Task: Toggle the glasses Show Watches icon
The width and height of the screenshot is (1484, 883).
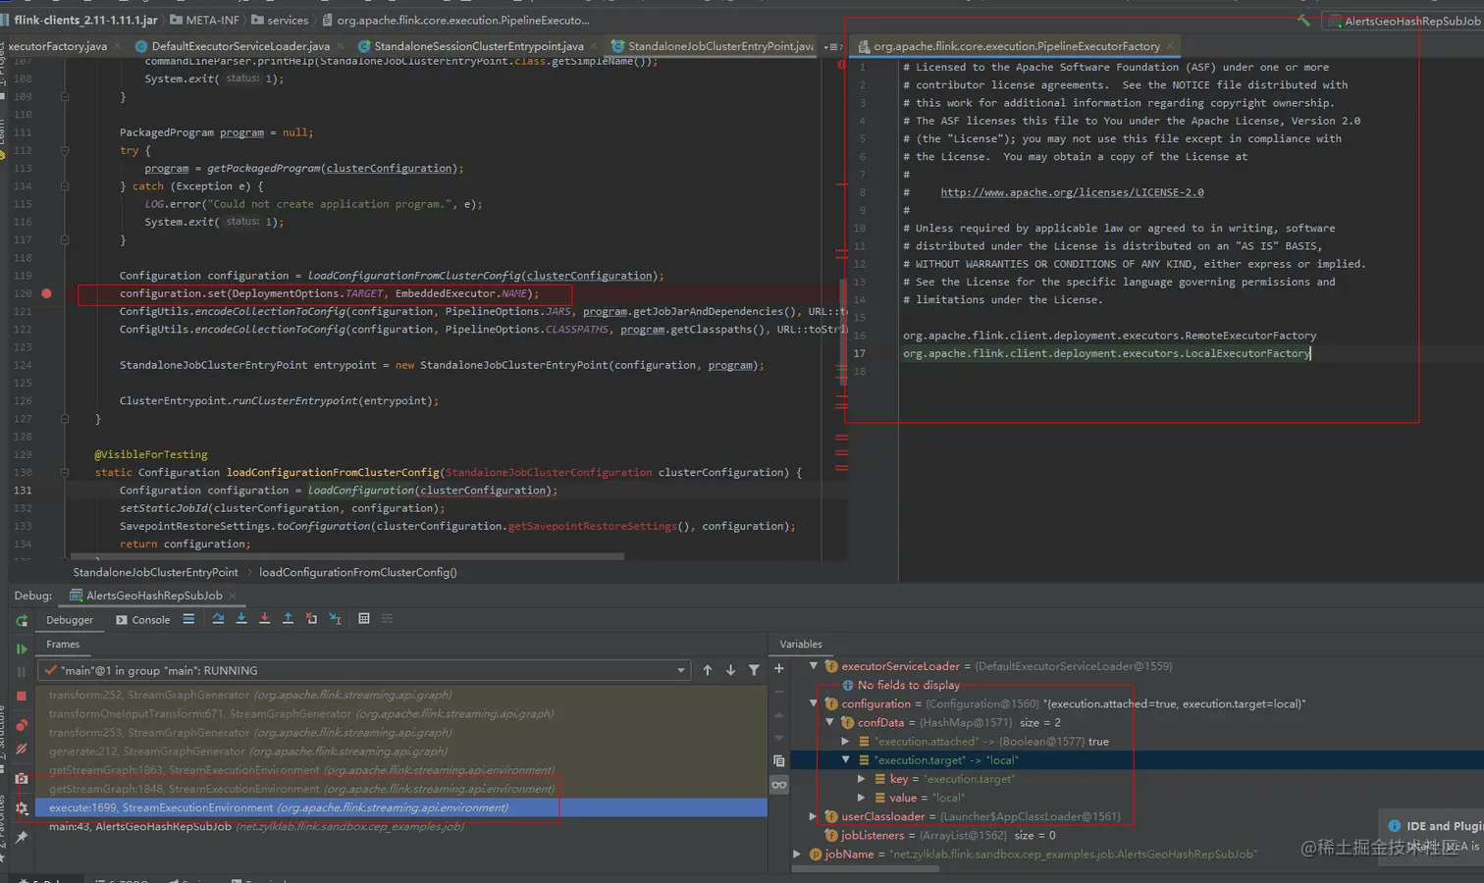Action: tap(779, 785)
